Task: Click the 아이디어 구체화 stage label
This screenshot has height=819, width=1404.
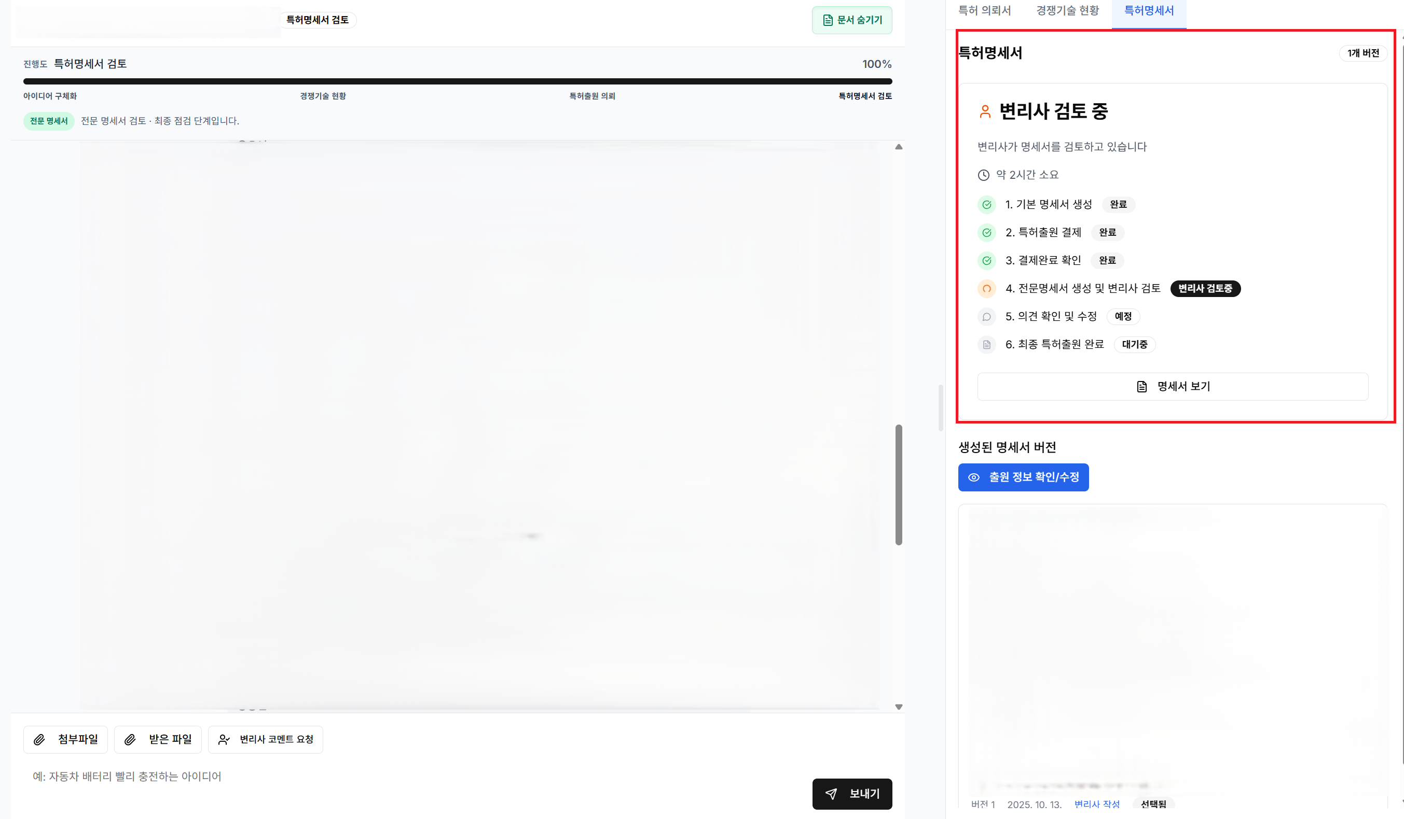Action: tap(50, 96)
